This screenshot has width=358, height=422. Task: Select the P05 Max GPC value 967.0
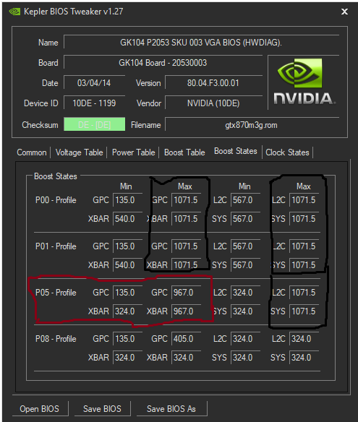pos(186,293)
